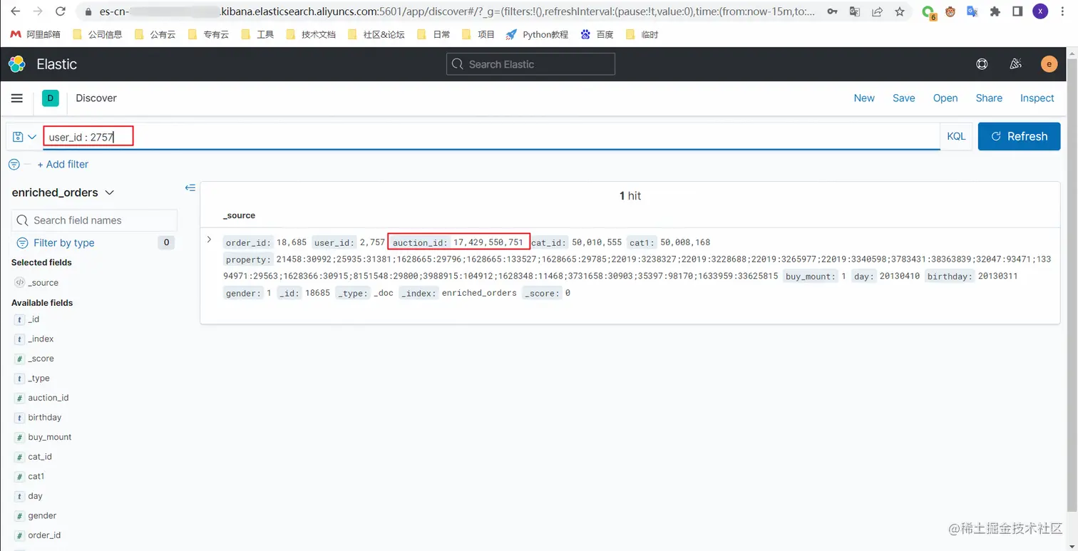Select cat1 field in sidebar
The image size is (1078, 551).
pyautogui.click(x=36, y=476)
